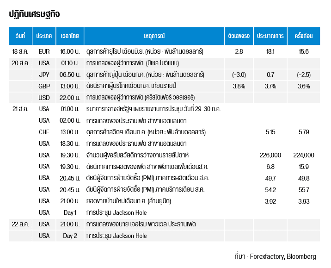Click the "ประมาณการ" column header
This screenshot has width=331, height=268.
[270, 36]
